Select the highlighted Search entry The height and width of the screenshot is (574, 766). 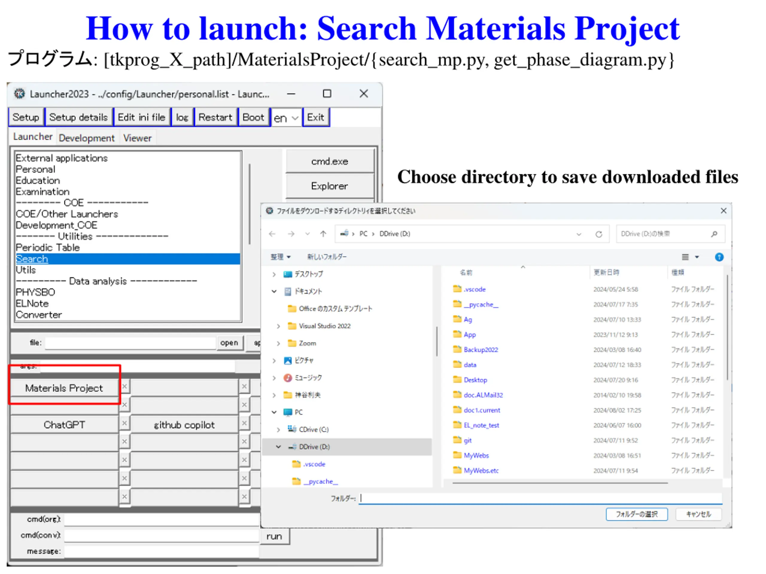pyautogui.click(x=128, y=259)
